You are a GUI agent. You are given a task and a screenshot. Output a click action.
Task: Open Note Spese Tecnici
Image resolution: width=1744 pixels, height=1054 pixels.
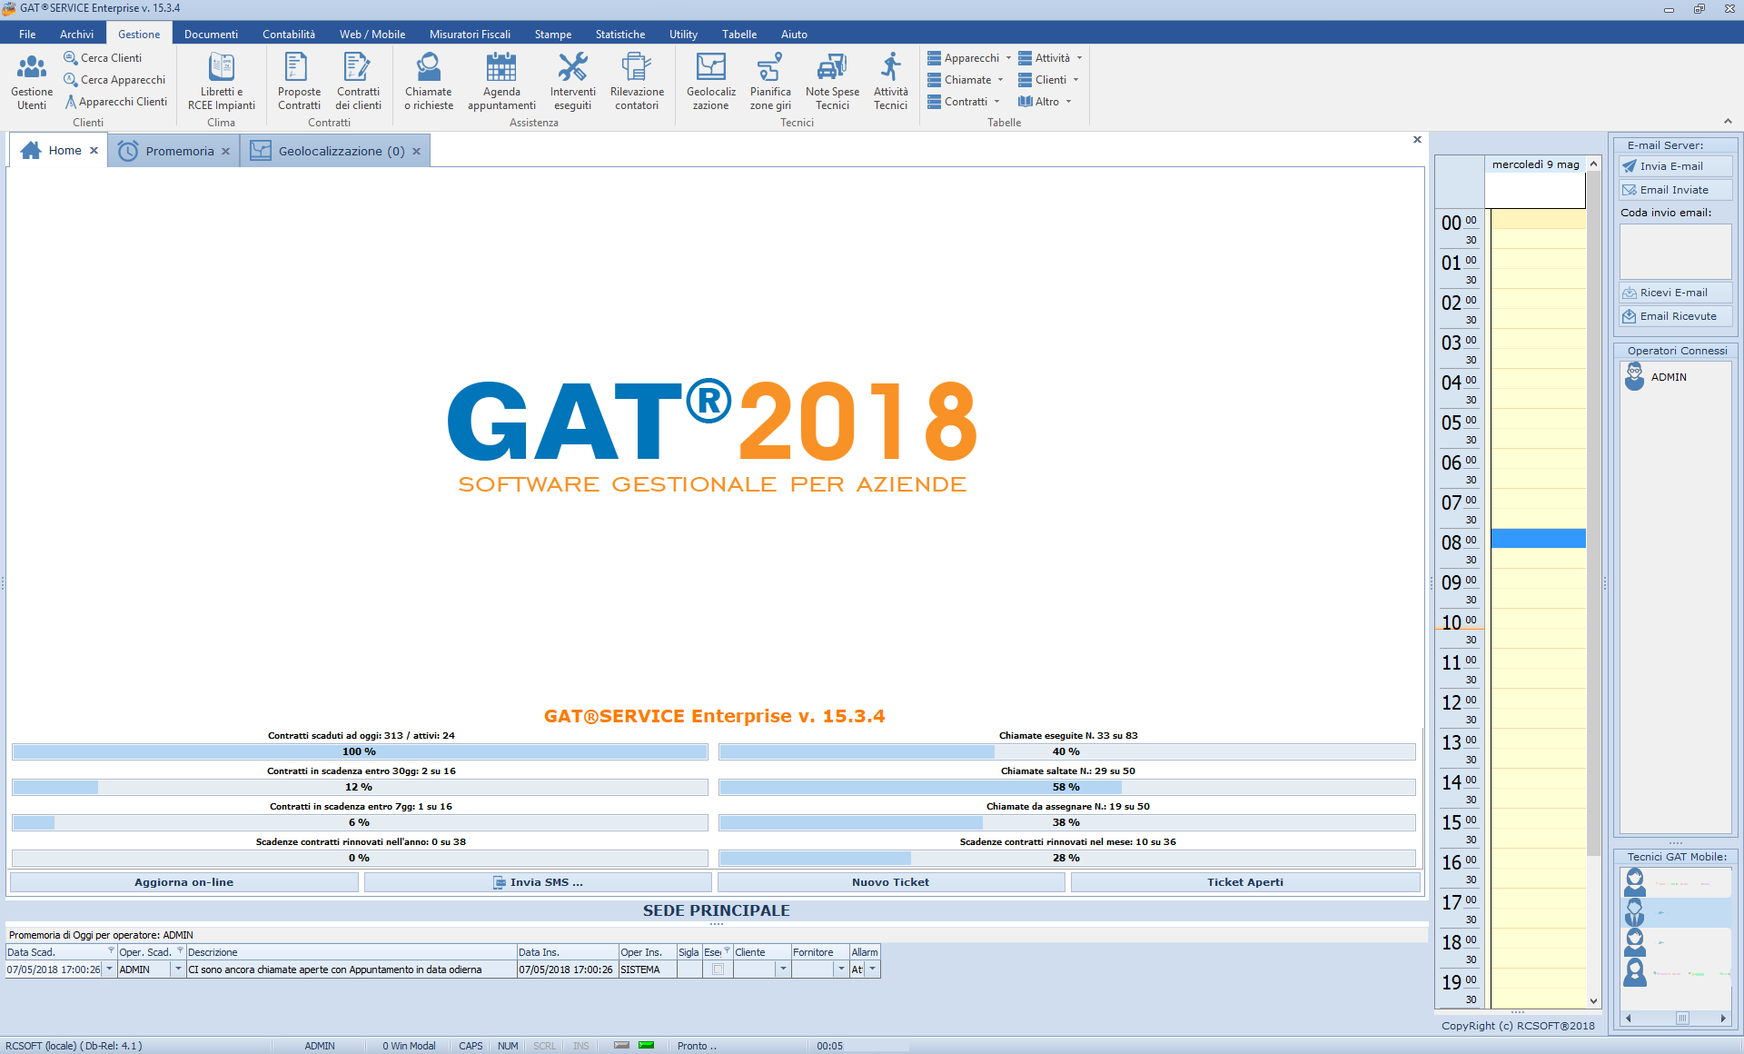(x=832, y=81)
